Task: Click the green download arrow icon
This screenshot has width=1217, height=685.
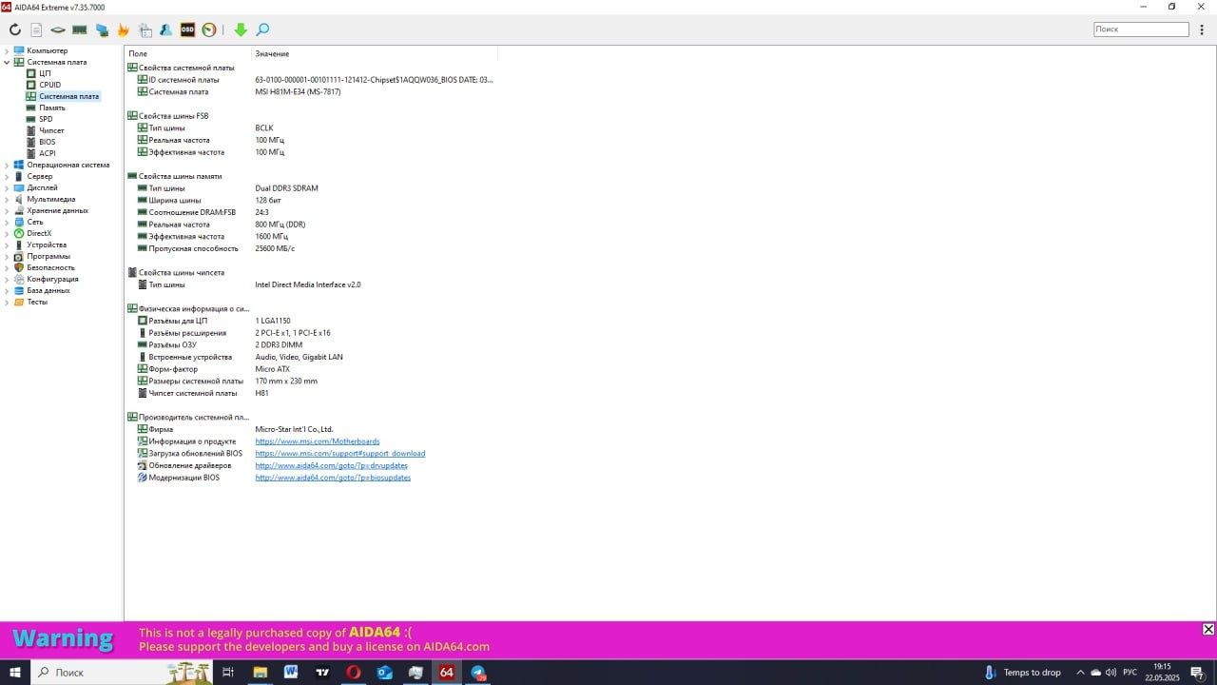Action: 241,30
